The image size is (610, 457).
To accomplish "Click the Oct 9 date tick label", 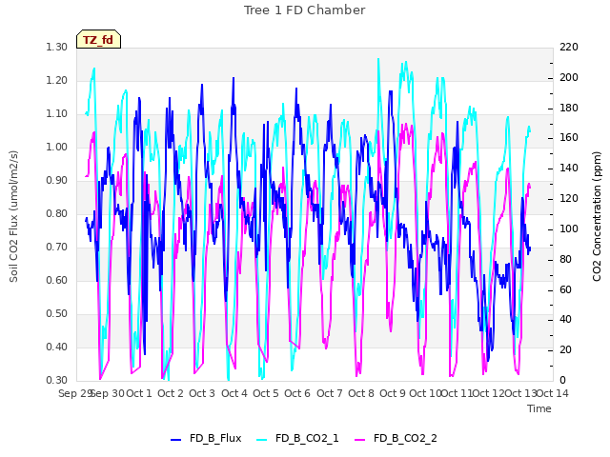I will (393, 393).
